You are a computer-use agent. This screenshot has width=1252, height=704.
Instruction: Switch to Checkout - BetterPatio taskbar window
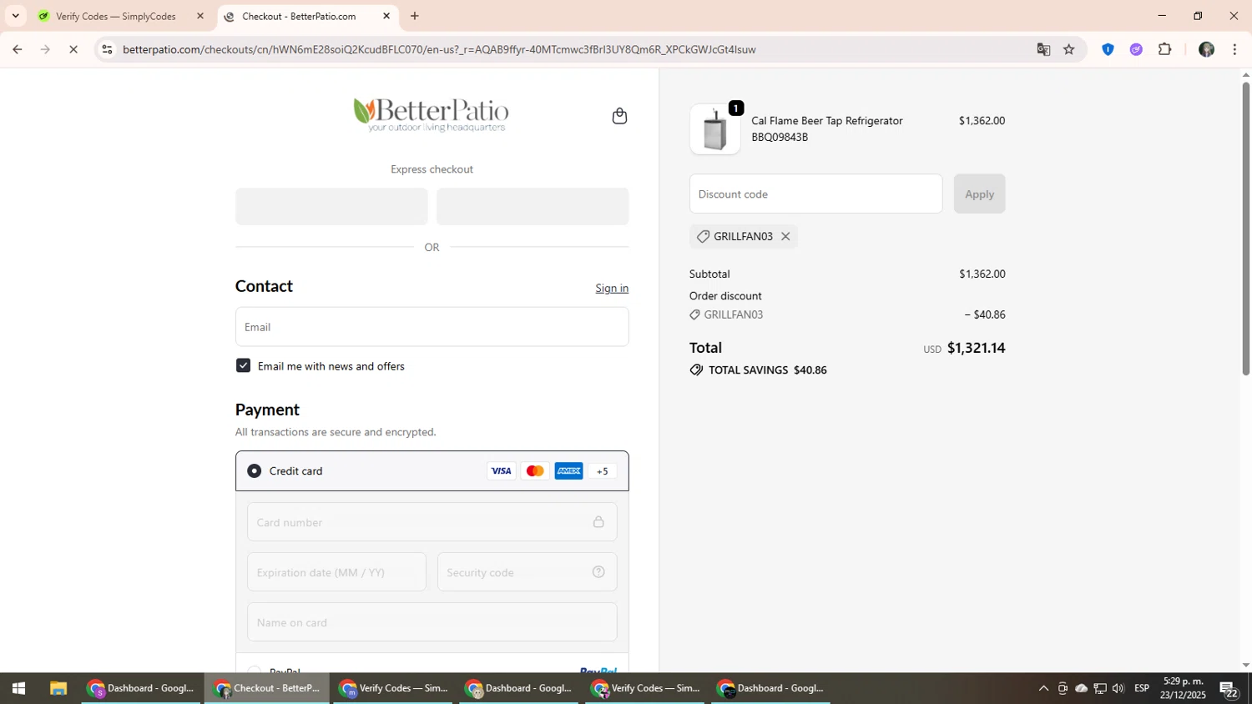(x=268, y=688)
